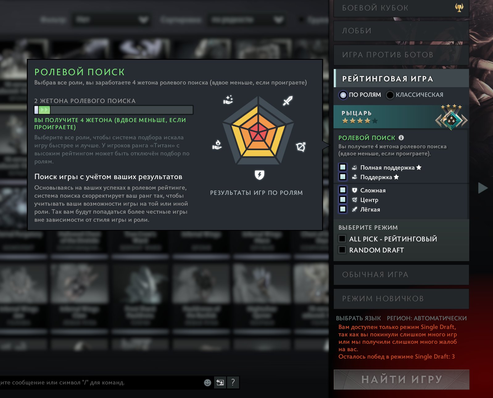493x398 pixels.
Task: Click the chat help question mark button
Action: click(x=233, y=383)
